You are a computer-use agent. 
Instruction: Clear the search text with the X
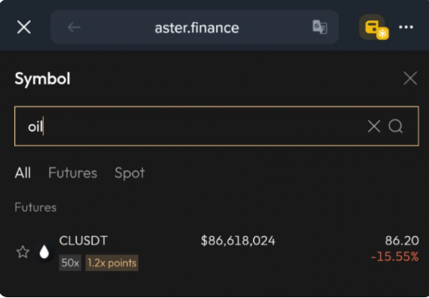[x=374, y=126]
